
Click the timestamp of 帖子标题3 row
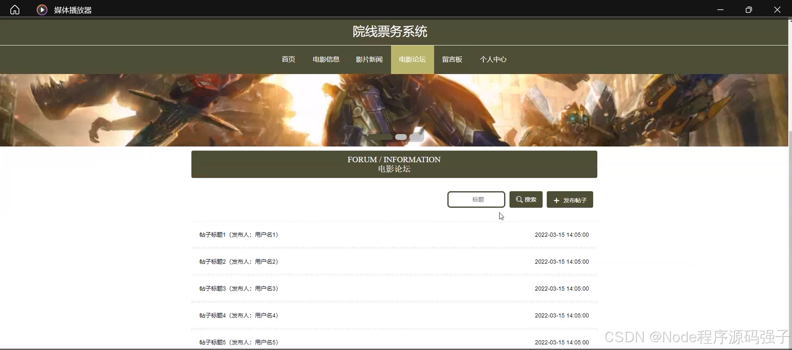pyautogui.click(x=562, y=289)
